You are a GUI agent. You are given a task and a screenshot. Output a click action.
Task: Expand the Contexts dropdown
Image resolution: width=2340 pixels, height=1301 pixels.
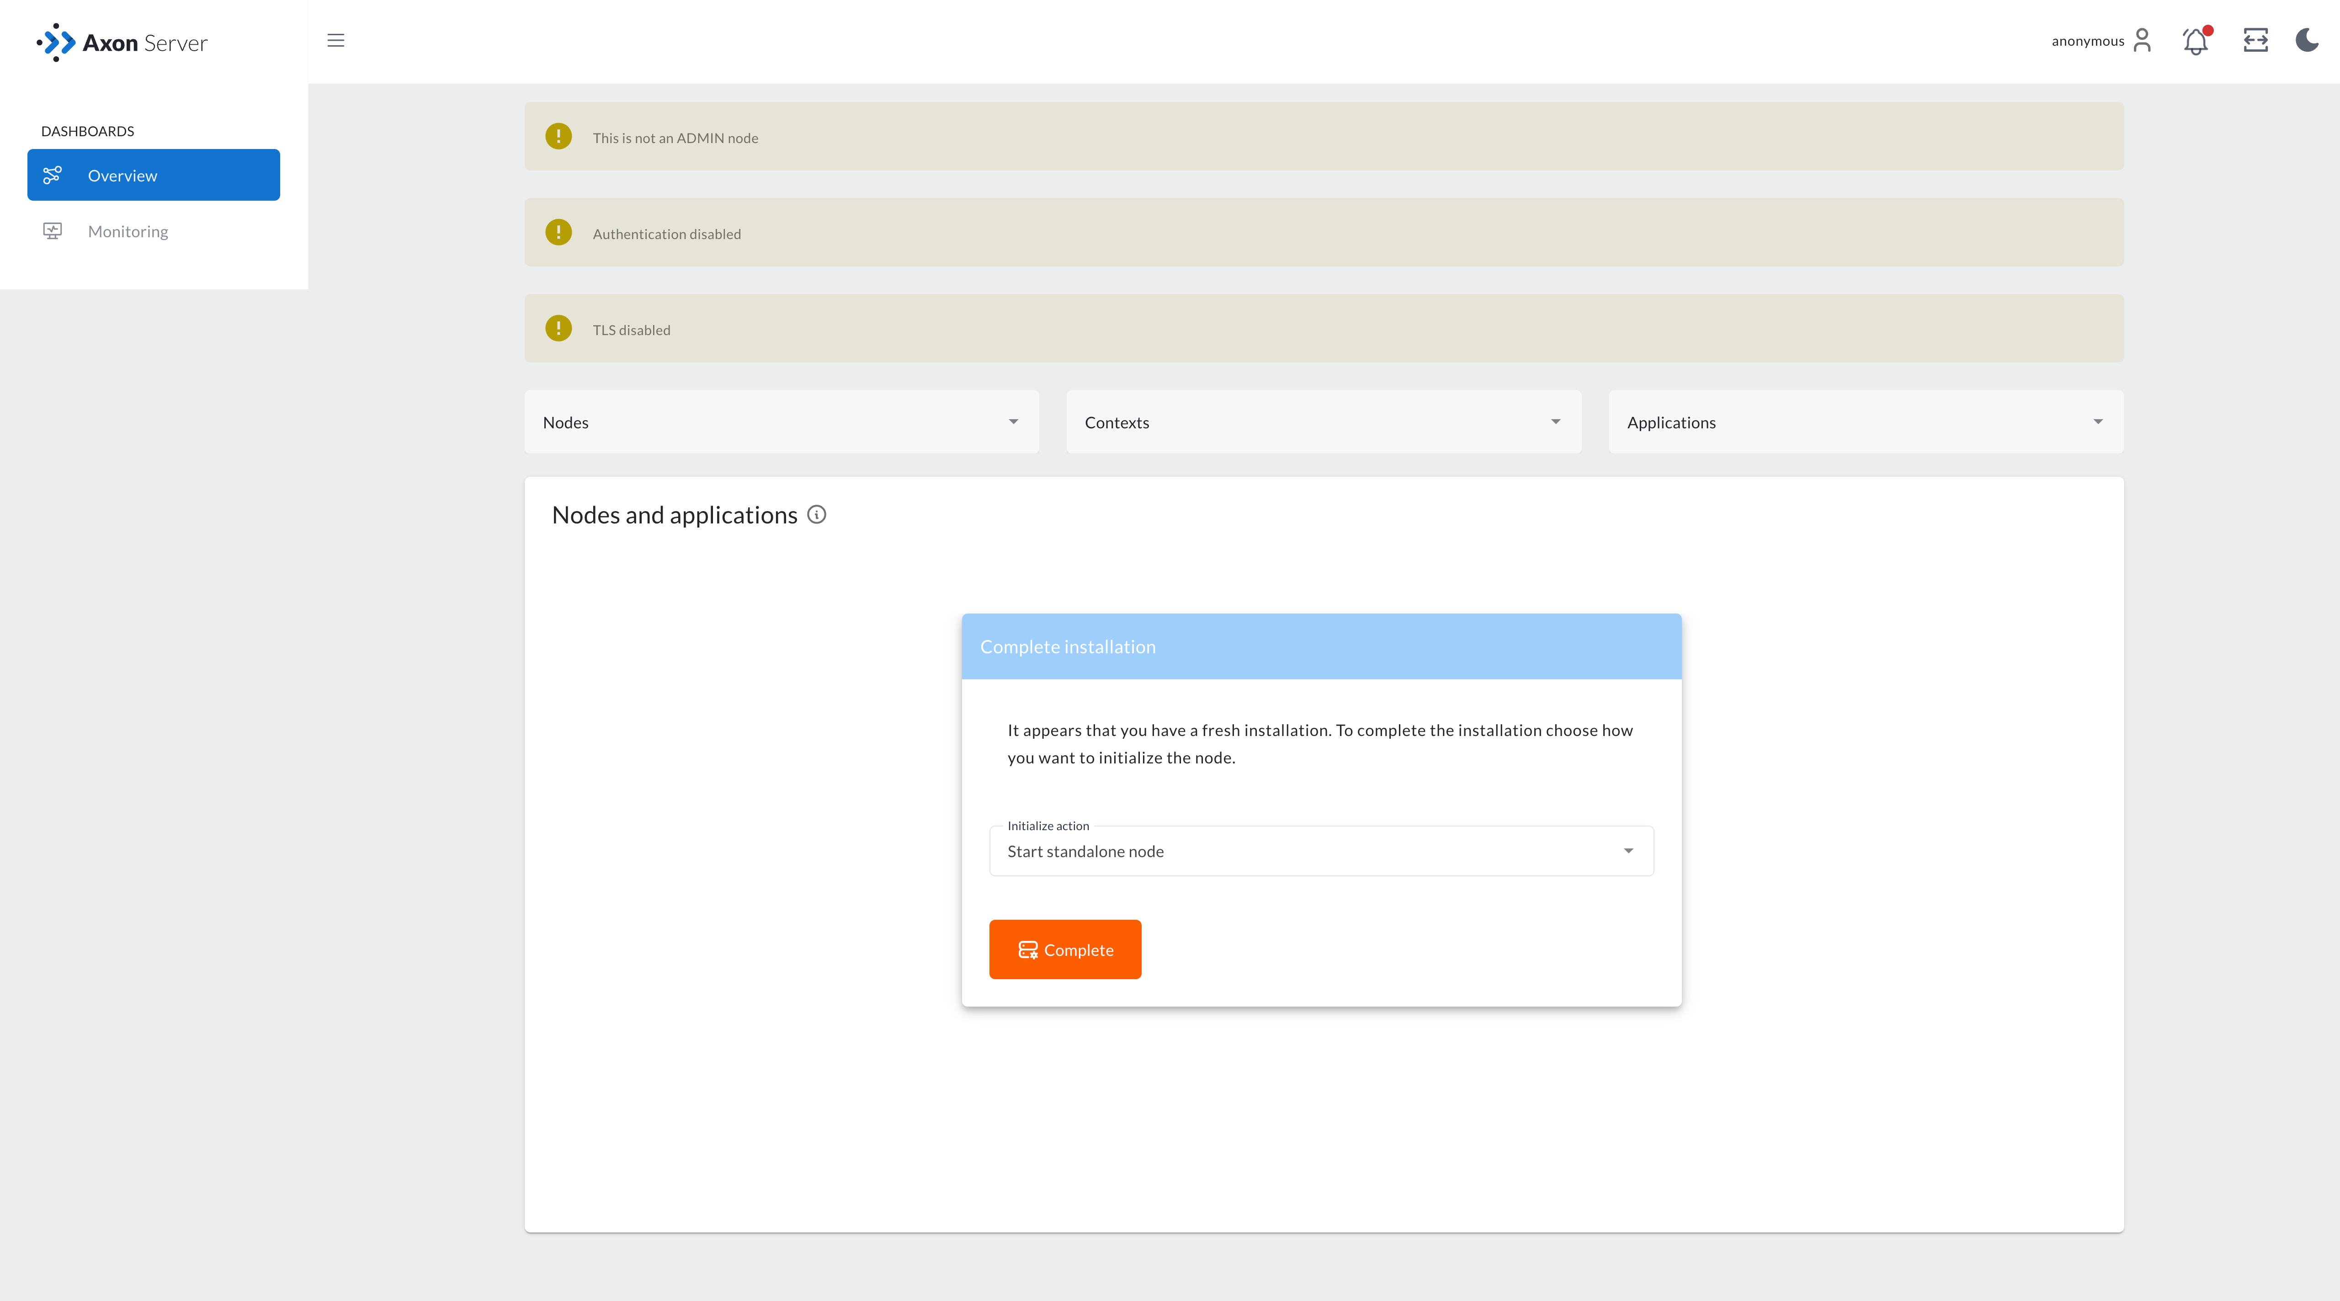coord(1323,422)
